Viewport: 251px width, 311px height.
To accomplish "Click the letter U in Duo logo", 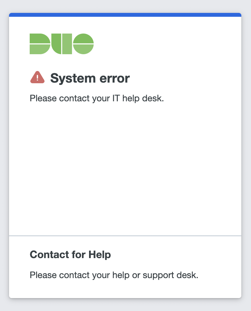I will (x=62, y=44).
